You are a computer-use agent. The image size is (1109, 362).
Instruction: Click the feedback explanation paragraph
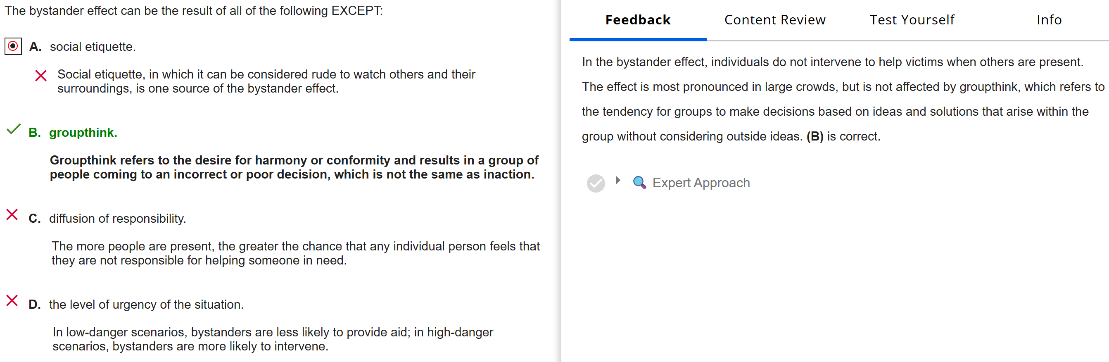click(834, 99)
